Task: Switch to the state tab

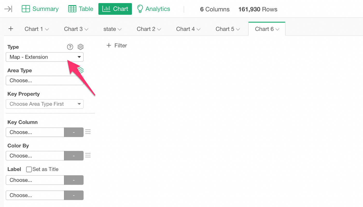Action: [x=113, y=29]
